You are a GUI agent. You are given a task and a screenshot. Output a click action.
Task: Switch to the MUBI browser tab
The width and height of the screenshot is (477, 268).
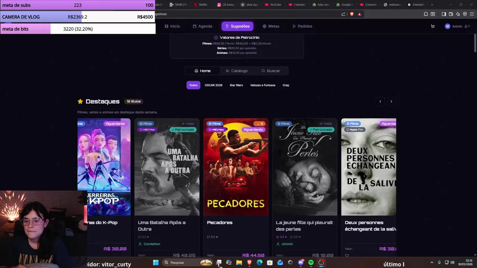pyautogui.click(x=178, y=4)
